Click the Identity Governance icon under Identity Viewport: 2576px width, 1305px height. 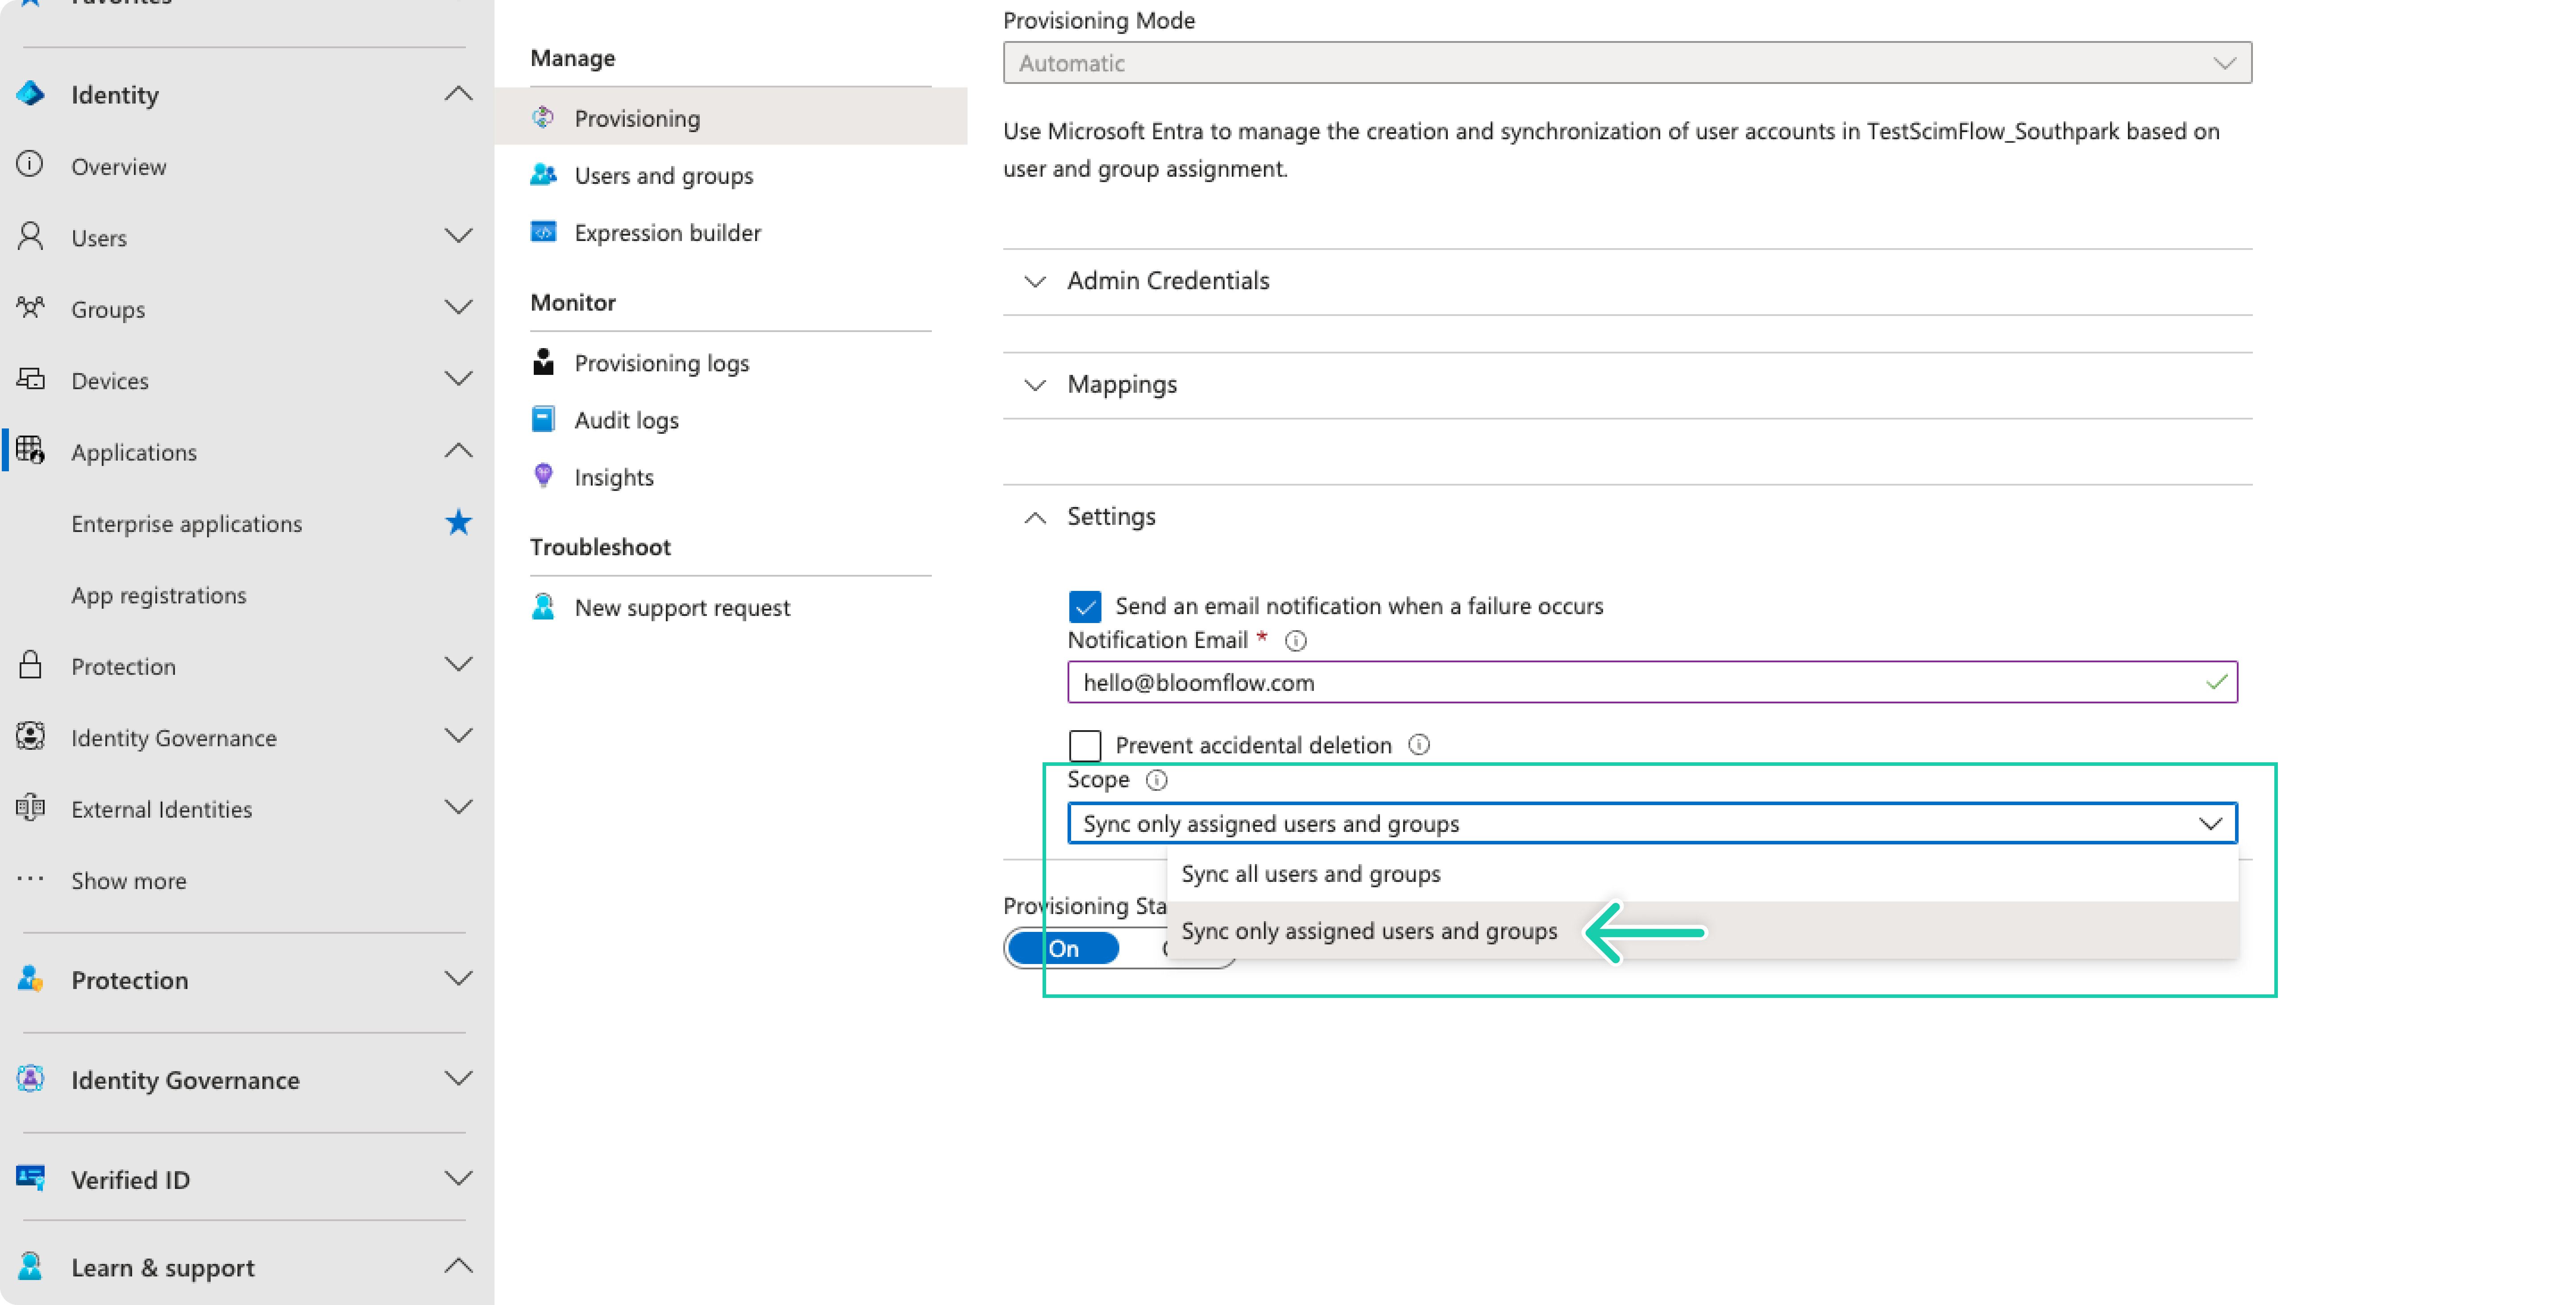[x=30, y=736]
